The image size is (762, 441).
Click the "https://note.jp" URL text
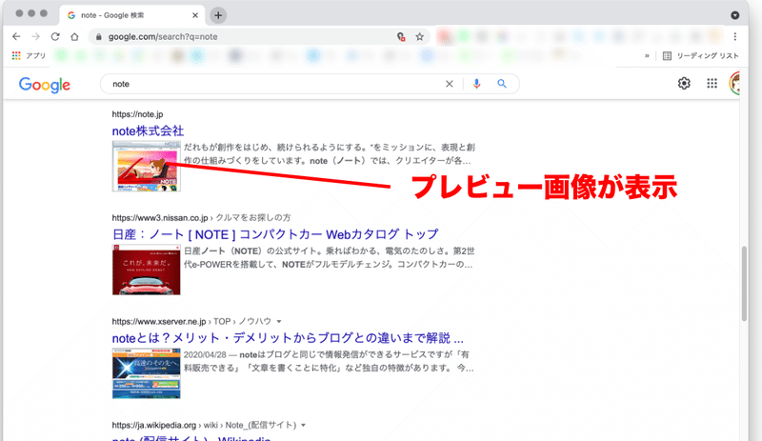point(137,114)
